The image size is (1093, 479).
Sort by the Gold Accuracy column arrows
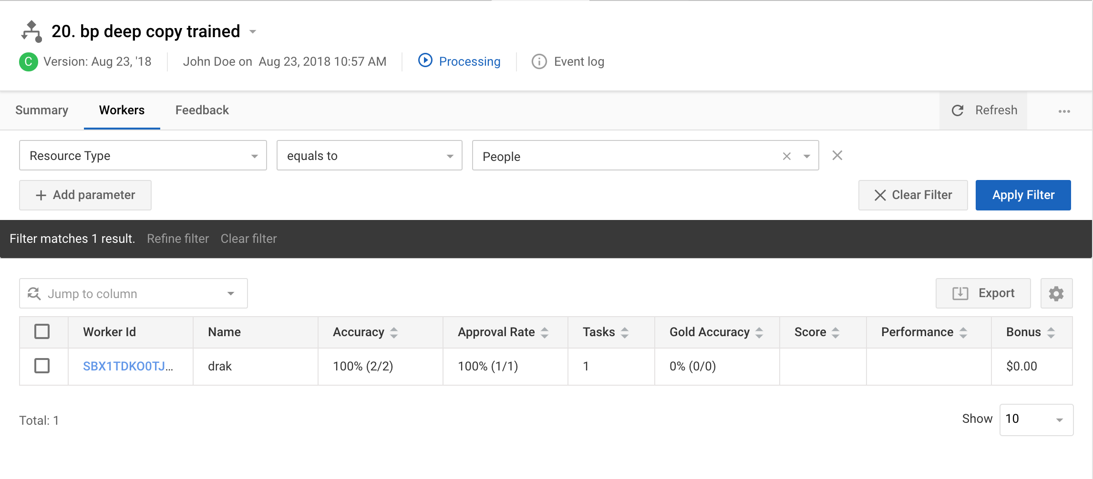[x=759, y=333]
